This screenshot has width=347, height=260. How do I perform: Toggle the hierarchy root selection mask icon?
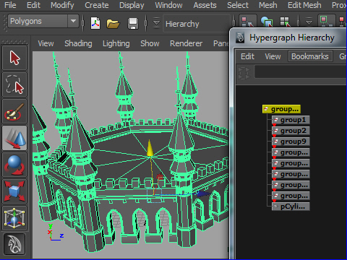coord(327,21)
